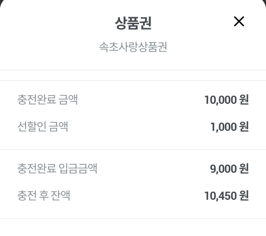Viewport: 266px width, 236px height.
Task: Click the 충전완료 입금금액 label
Action: coord(57,168)
